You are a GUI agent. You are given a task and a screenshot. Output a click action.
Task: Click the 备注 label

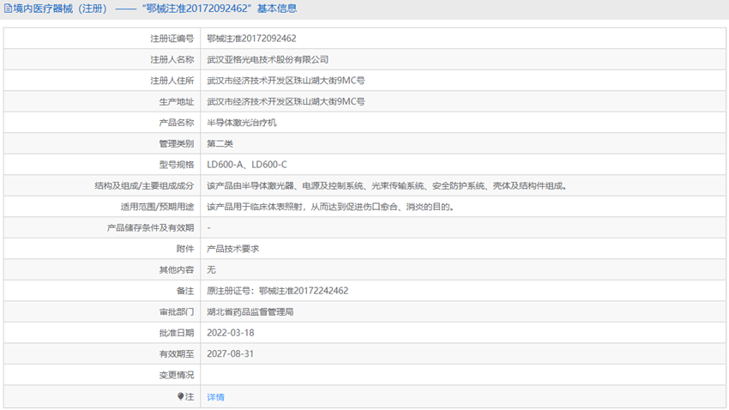pyautogui.click(x=185, y=291)
